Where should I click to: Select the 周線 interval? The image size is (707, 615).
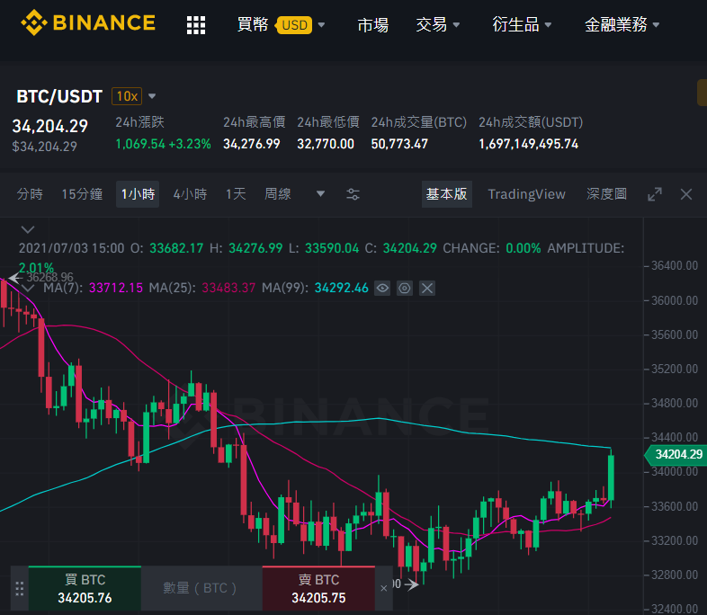(x=277, y=194)
